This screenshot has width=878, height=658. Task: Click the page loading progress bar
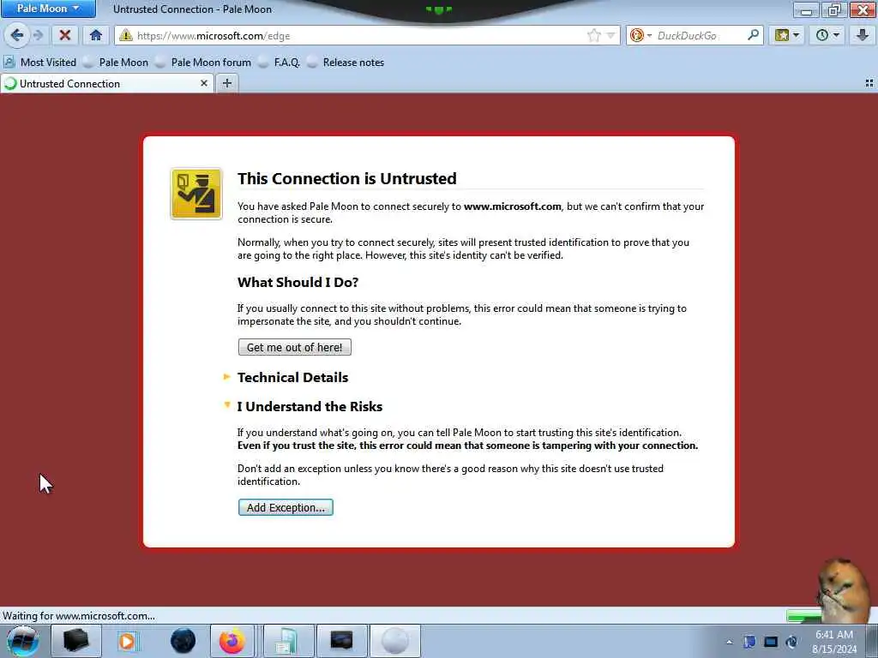[x=804, y=616]
